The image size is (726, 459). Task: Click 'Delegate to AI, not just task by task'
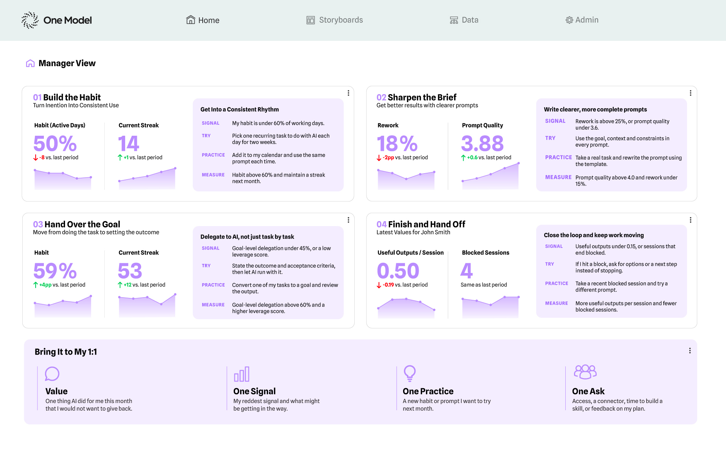(247, 237)
